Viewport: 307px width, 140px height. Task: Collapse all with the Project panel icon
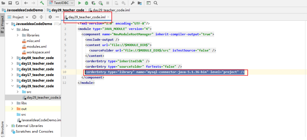click(x=41, y=17)
